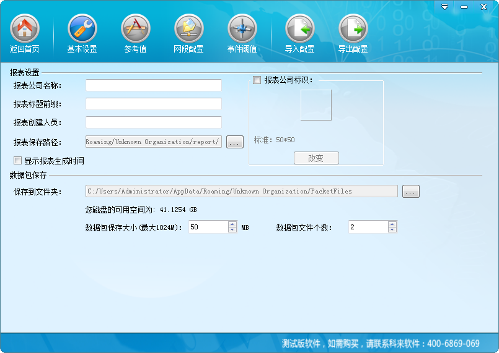499x353 pixels.
Task: Focus 报表标题前缀 input field
Action: pyautogui.click(x=154, y=104)
